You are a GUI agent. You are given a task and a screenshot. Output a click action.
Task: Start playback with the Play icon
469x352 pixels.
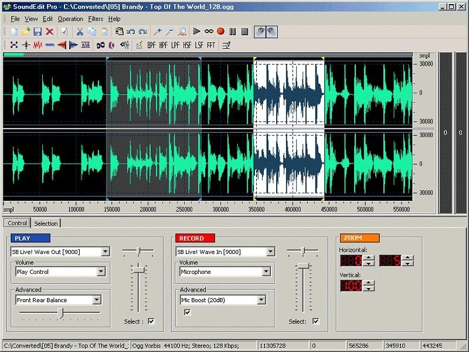pos(196,32)
